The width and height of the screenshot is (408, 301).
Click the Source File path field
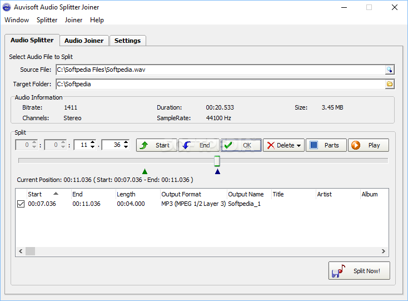click(x=220, y=70)
